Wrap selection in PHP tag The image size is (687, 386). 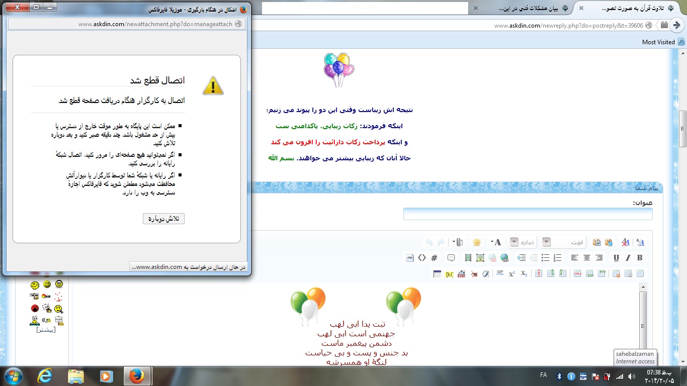410,258
